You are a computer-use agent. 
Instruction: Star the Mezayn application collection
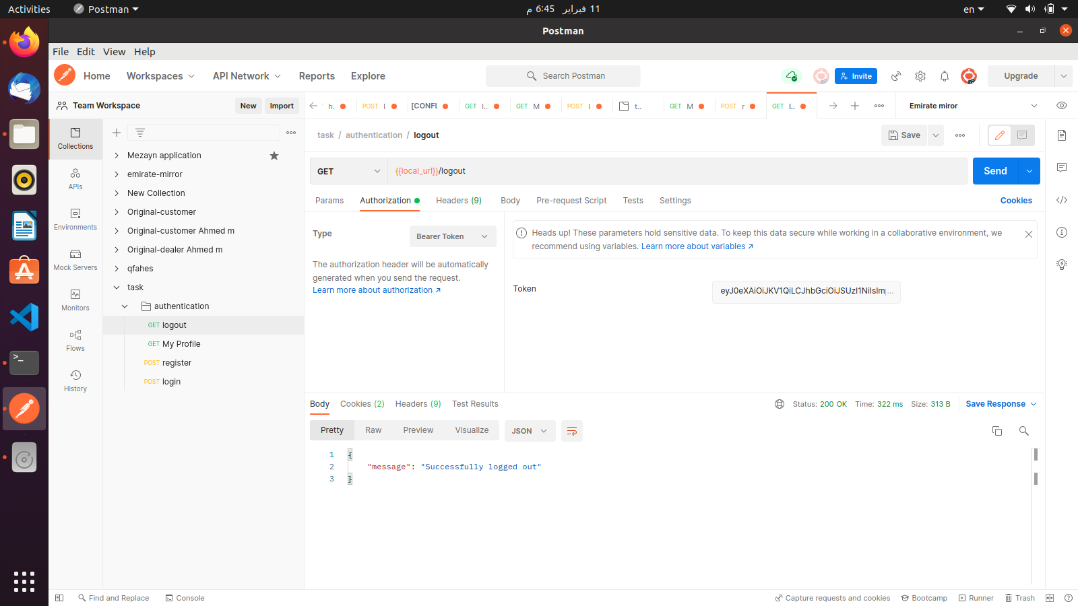pyautogui.click(x=274, y=156)
